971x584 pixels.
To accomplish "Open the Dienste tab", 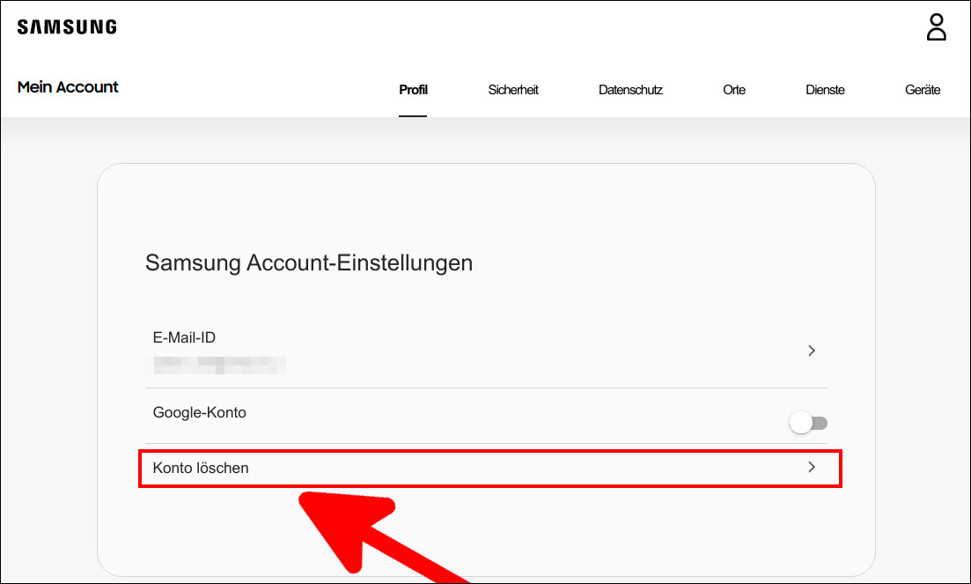I will tap(825, 90).
